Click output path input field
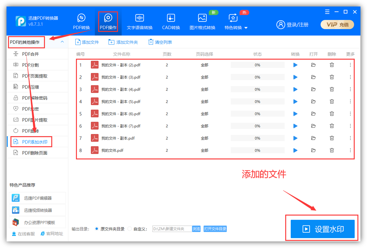Viewport: 367px width, 248px height. click(172, 229)
